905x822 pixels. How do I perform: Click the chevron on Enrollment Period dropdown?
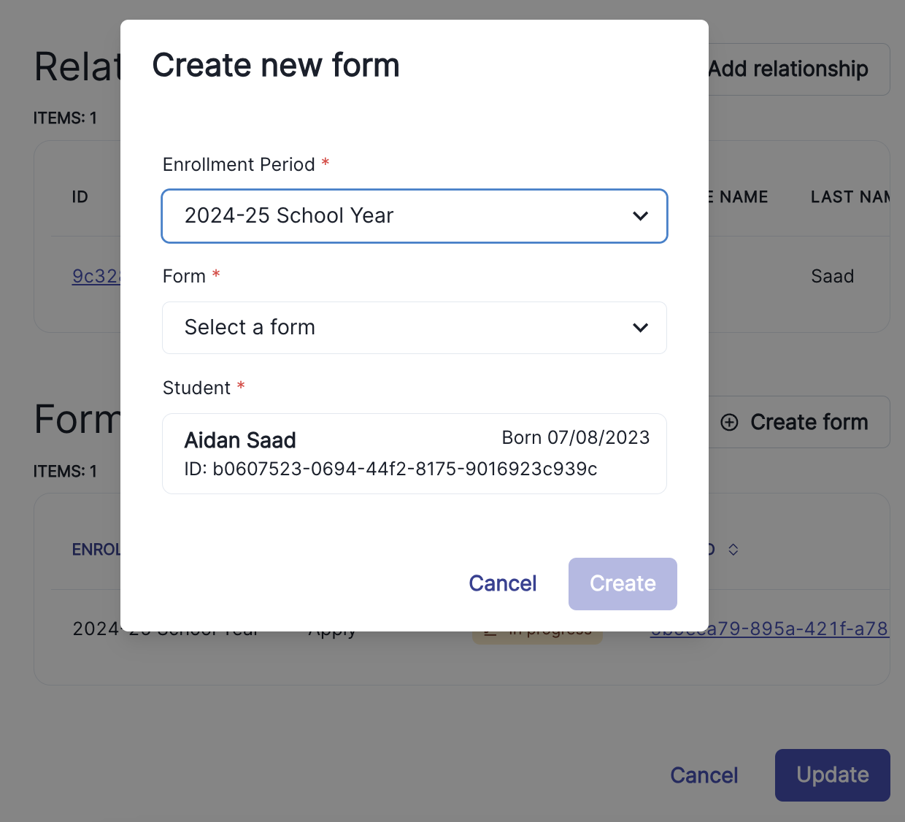pos(641,216)
